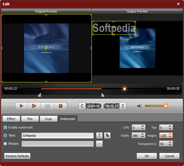Click the playhead knob on timeline
Image resolution: width=184 pixels, height=166 pixels.
(x=125, y=89)
